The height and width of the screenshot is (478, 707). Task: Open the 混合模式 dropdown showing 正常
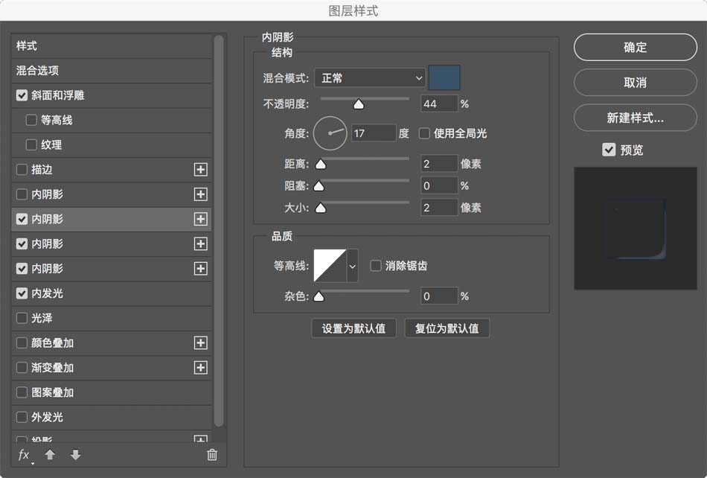tap(370, 78)
